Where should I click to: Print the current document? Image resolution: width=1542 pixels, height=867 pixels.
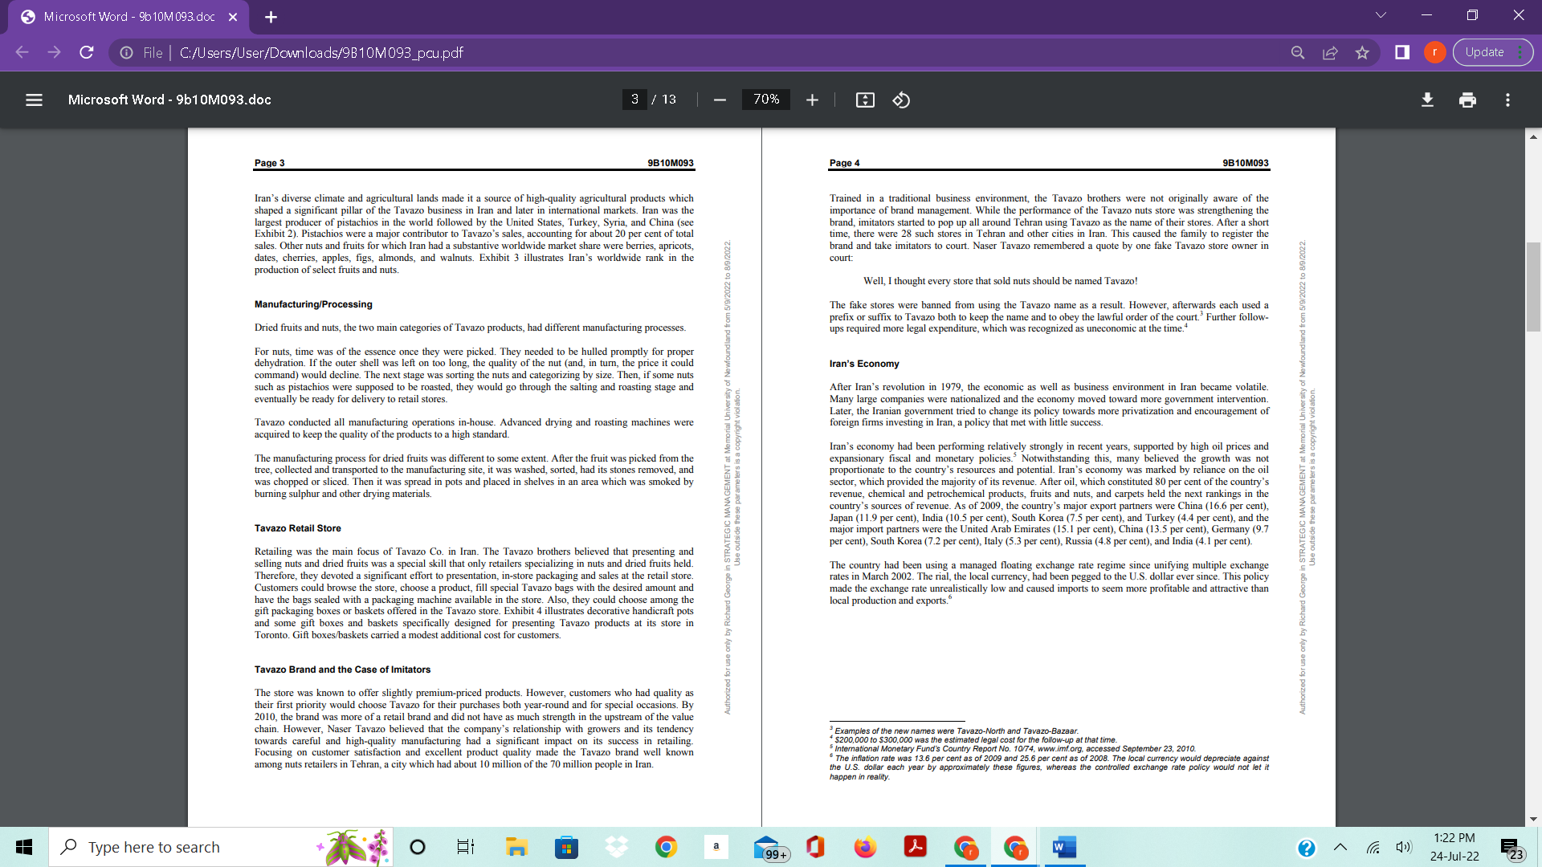pos(1467,100)
